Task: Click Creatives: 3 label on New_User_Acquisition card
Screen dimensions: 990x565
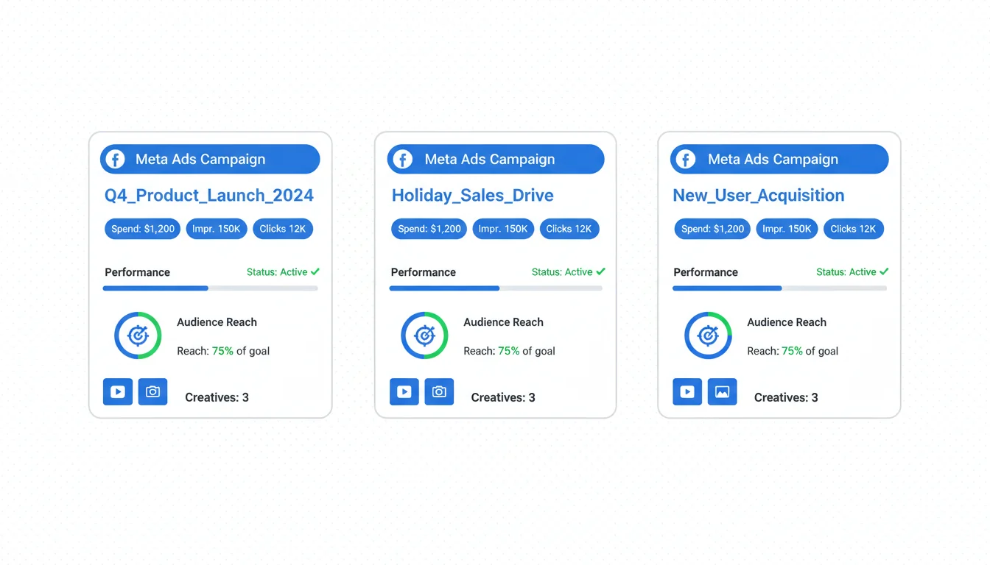Action: click(x=786, y=397)
